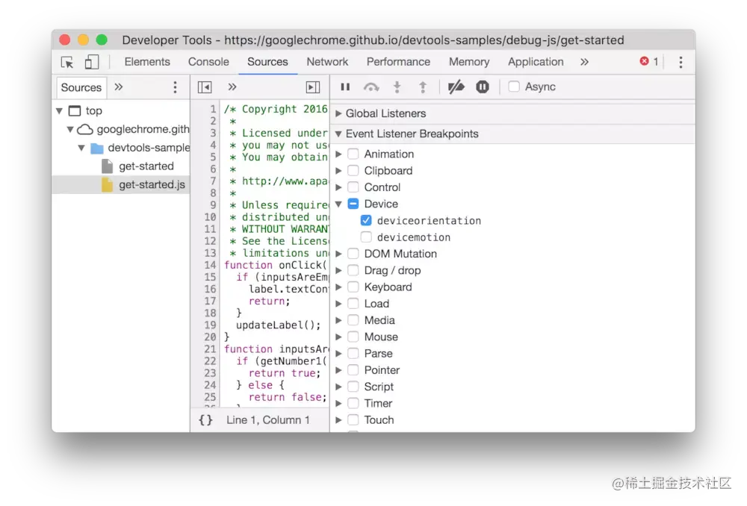Activate the inspect element picker icon

(x=67, y=63)
